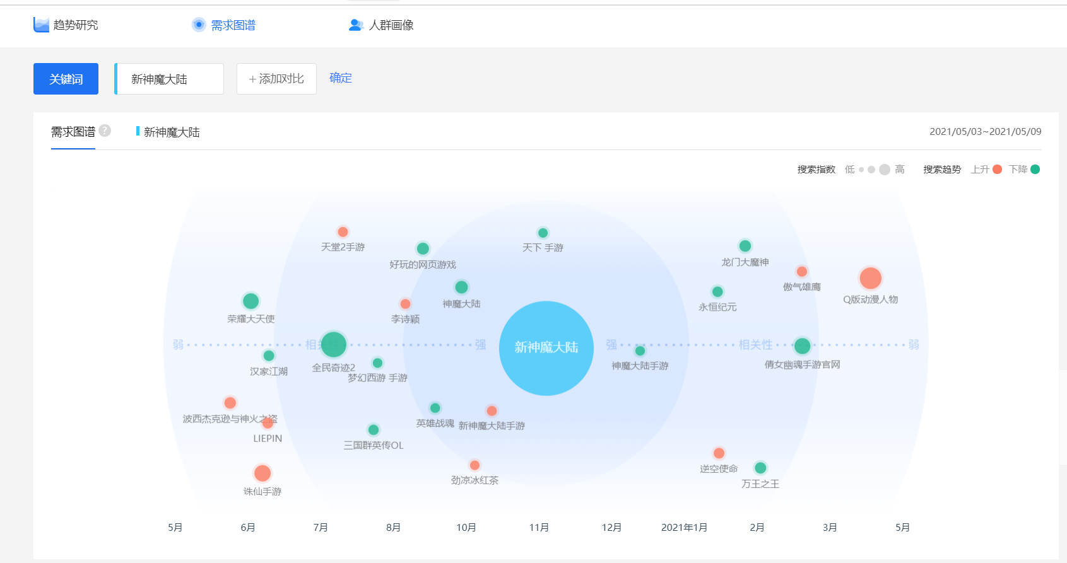Screen dimensions: 1067x563
Task: Click the 永恒纪元 bubble
Action: [717, 291]
